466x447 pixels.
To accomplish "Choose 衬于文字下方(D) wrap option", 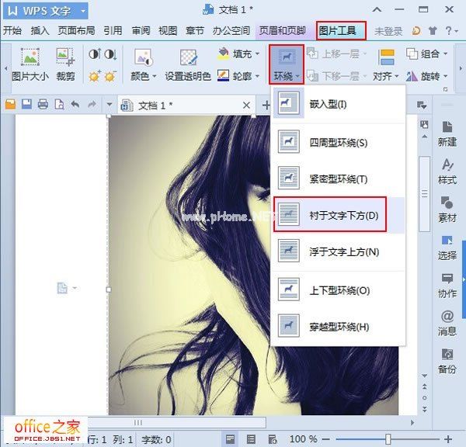I will 338,214.
